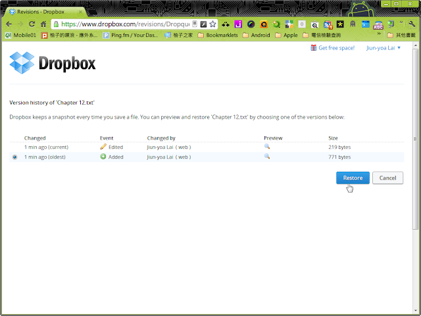Click the page vertical scrollbar thumb
421x316 pixels.
[415, 139]
